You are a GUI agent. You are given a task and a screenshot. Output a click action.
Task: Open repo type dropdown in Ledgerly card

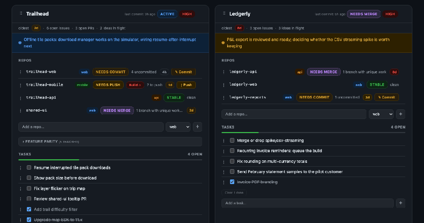tap(381, 114)
